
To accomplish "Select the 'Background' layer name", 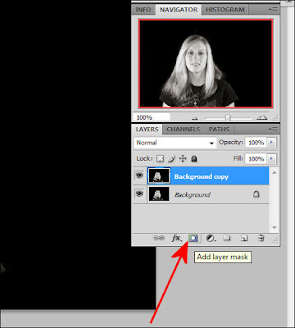I will (193, 194).
